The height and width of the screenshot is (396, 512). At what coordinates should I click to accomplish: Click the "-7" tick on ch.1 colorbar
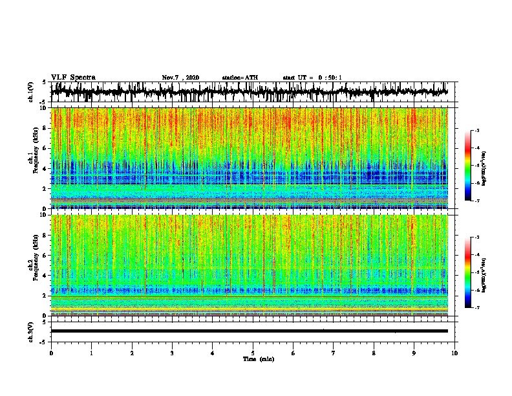(477, 201)
